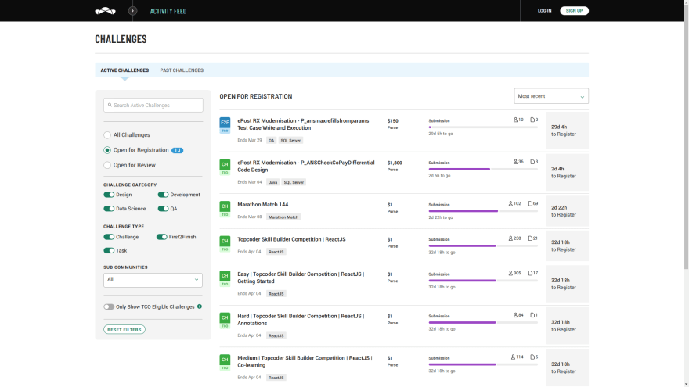Expand the header navigation arrow button
This screenshot has height=387, width=689.
click(x=132, y=11)
